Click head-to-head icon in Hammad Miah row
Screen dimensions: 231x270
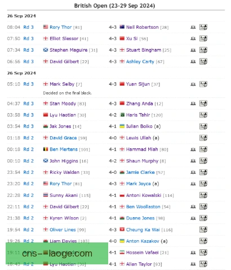(193, 150)
